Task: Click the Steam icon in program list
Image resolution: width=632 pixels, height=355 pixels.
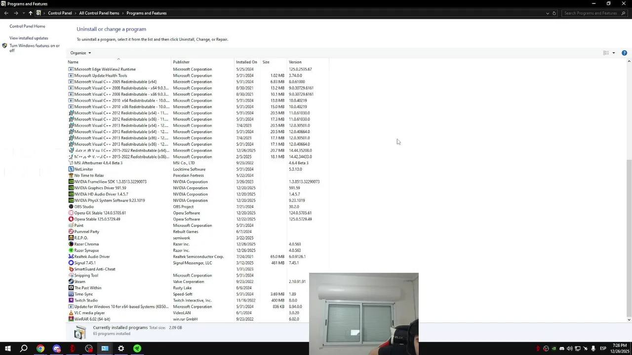Action: (71, 282)
